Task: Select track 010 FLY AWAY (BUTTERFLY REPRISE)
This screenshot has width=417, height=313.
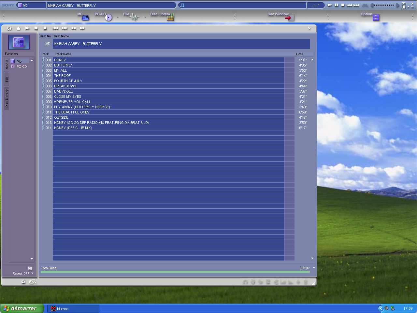Action: click(x=168, y=107)
